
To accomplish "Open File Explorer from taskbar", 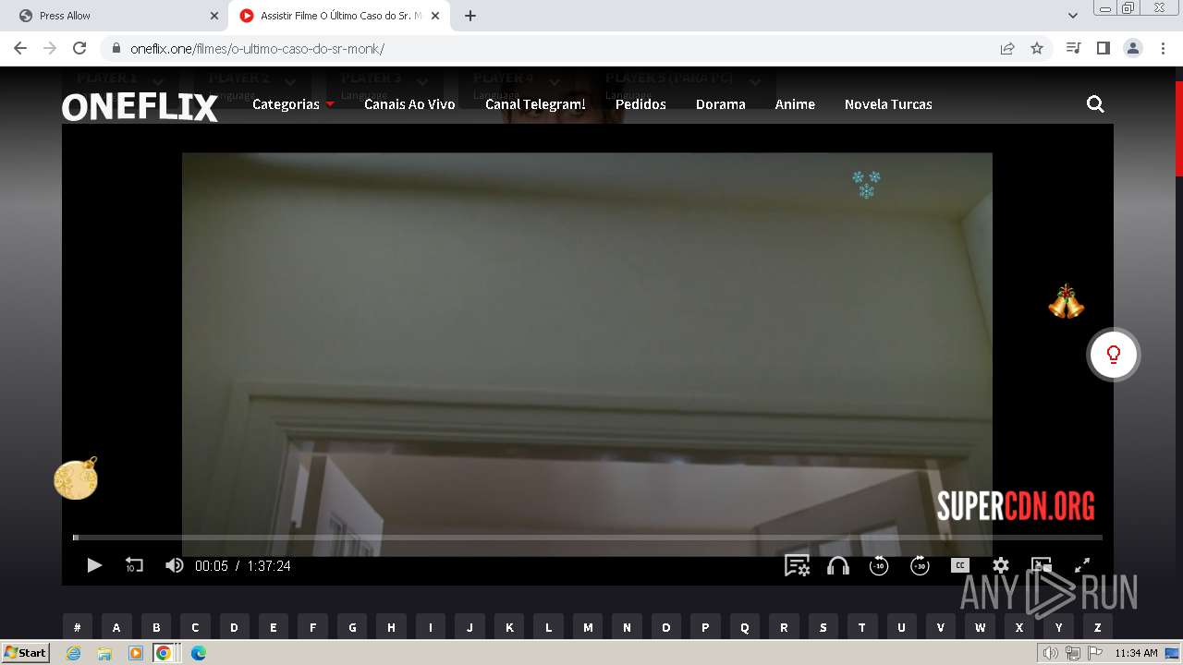I will point(104,653).
